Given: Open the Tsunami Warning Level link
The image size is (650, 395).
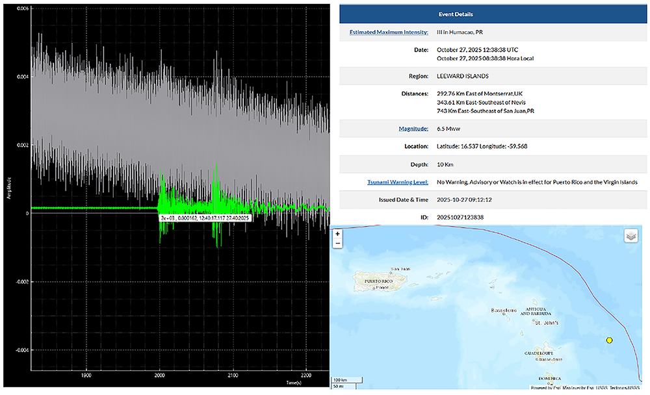Looking at the screenshot, I should pos(396,182).
